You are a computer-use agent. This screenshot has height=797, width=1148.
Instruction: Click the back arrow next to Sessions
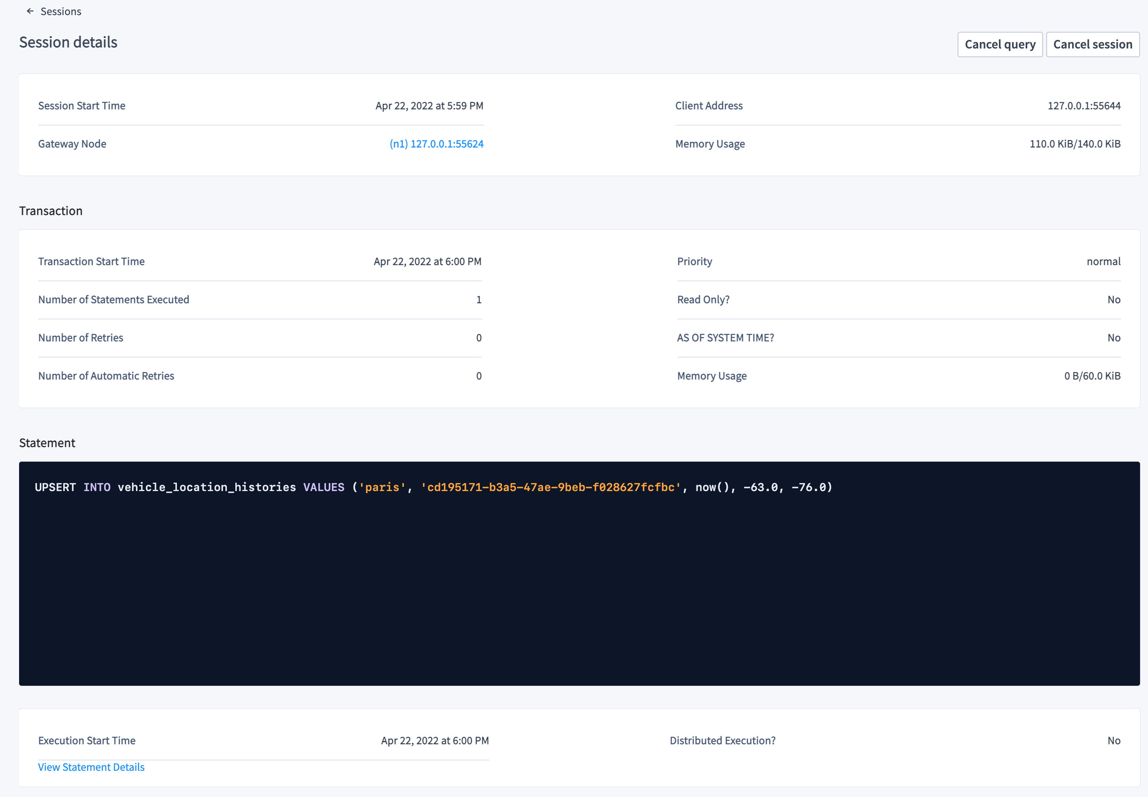(x=30, y=11)
